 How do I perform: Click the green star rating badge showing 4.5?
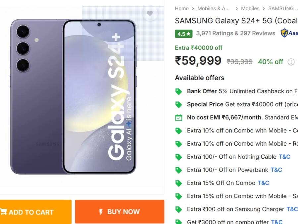(183, 34)
